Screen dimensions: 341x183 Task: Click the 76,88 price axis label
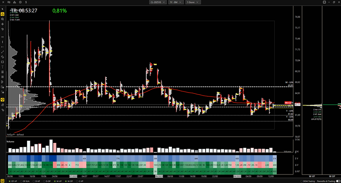pos(297,17)
